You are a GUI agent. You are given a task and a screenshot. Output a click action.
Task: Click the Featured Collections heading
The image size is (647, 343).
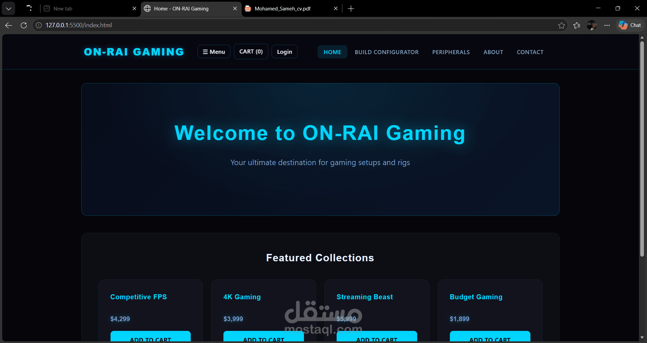pyautogui.click(x=320, y=258)
